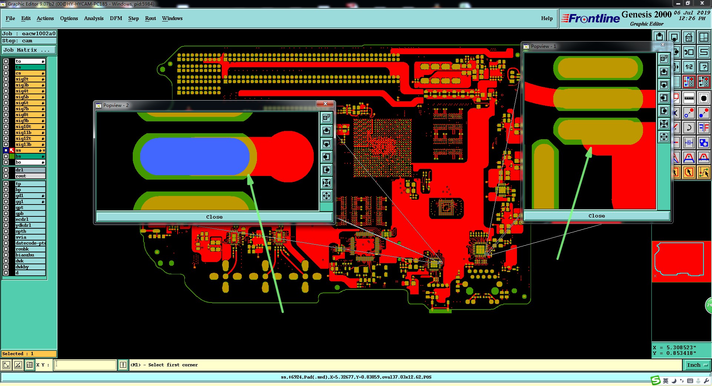Select the biaozhu layer row
The width and height of the screenshot is (712, 386).
pos(30,255)
